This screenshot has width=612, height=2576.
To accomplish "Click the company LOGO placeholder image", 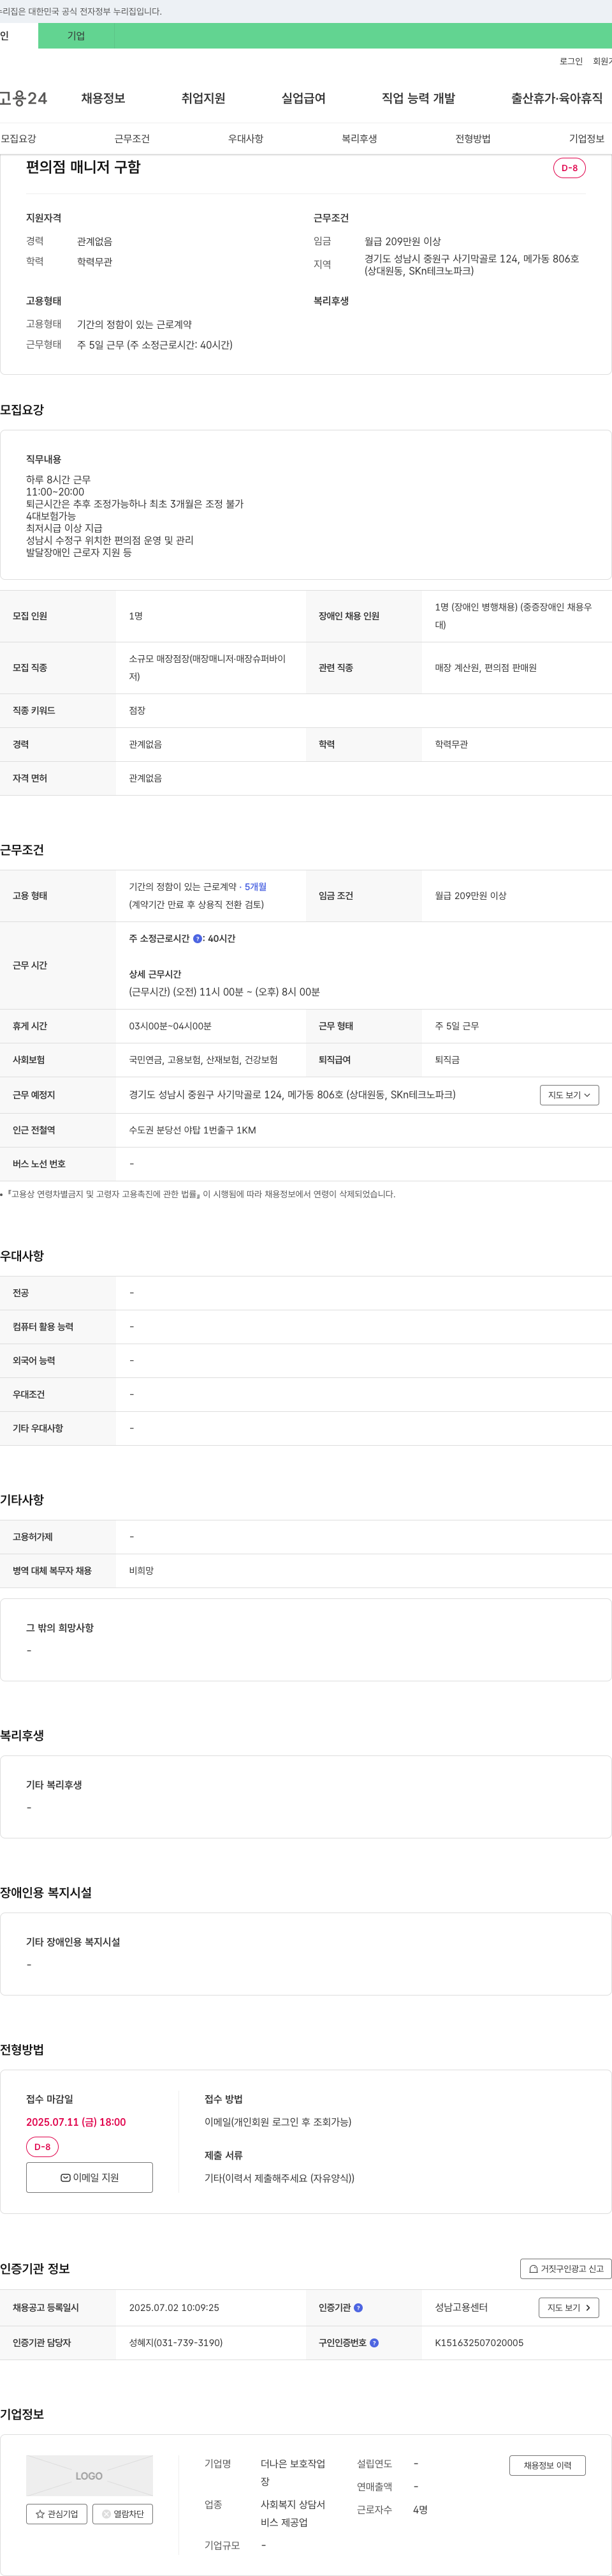I will (89, 2475).
